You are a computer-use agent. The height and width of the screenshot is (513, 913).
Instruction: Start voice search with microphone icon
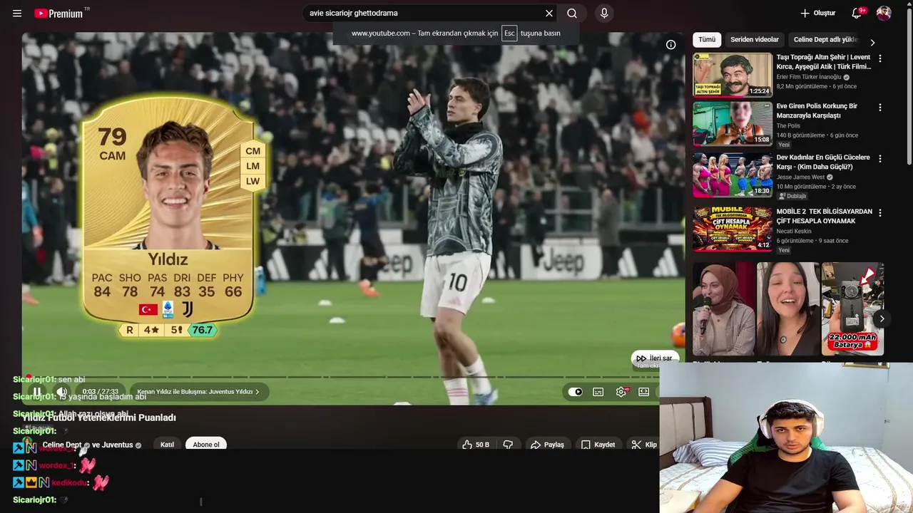click(604, 14)
